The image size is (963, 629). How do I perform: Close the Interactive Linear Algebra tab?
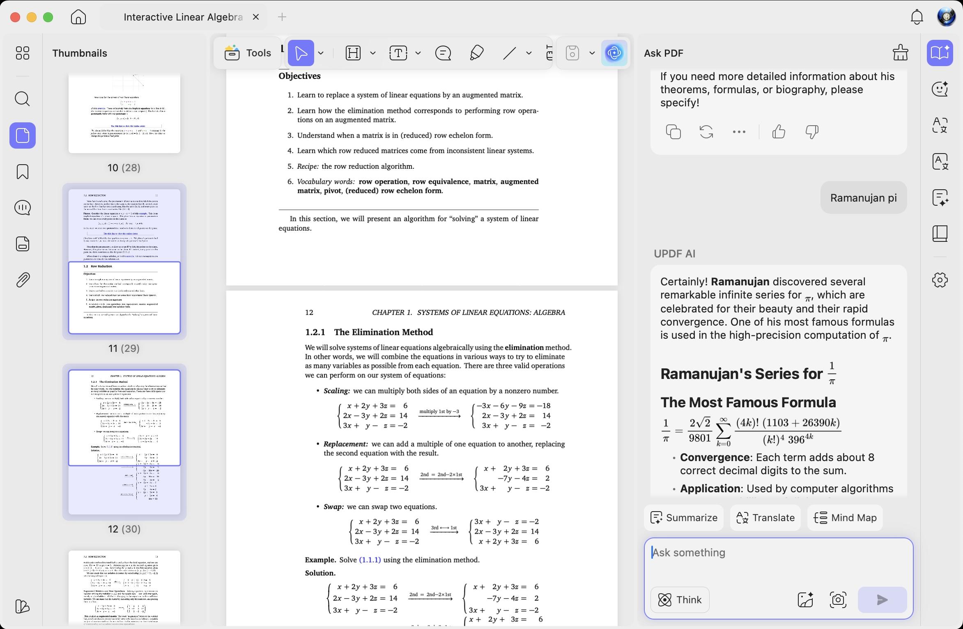coord(256,17)
